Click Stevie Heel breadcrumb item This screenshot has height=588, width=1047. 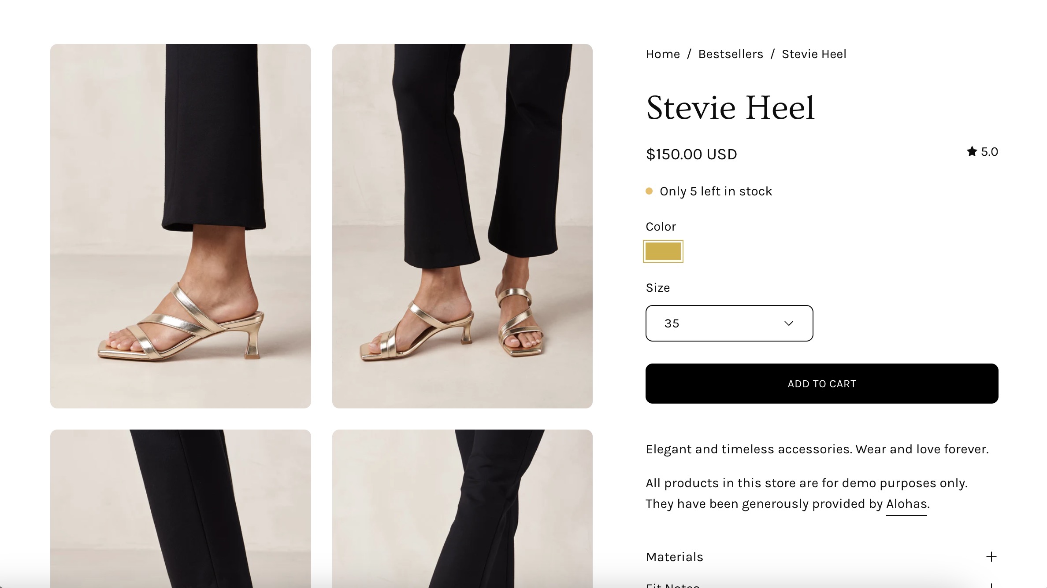point(814,54)
